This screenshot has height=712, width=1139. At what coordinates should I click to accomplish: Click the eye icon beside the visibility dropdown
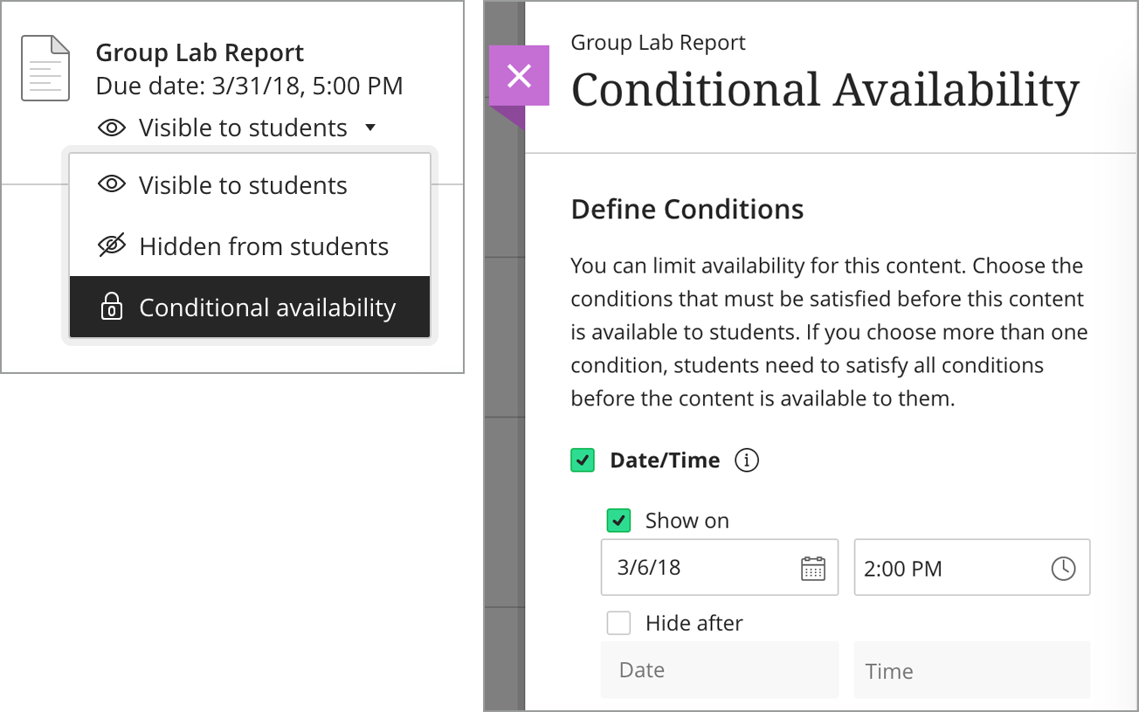click(x=112, y=128)
